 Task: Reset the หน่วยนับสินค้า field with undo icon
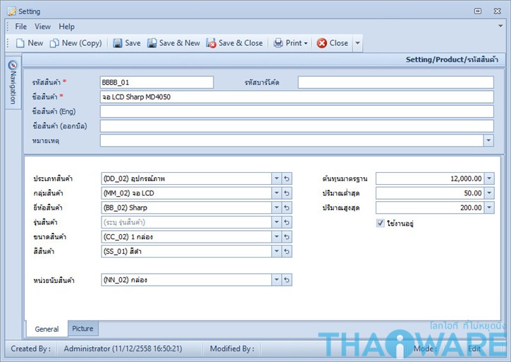[x=287, y=279]
